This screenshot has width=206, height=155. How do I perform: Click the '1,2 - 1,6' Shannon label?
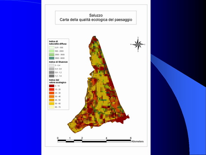tap(58, 76)
